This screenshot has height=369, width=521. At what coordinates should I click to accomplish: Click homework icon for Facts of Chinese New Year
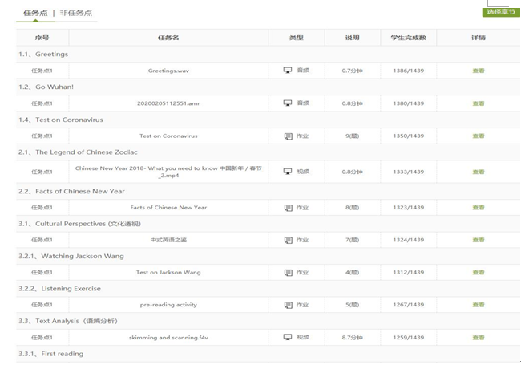tap(288, 208)
